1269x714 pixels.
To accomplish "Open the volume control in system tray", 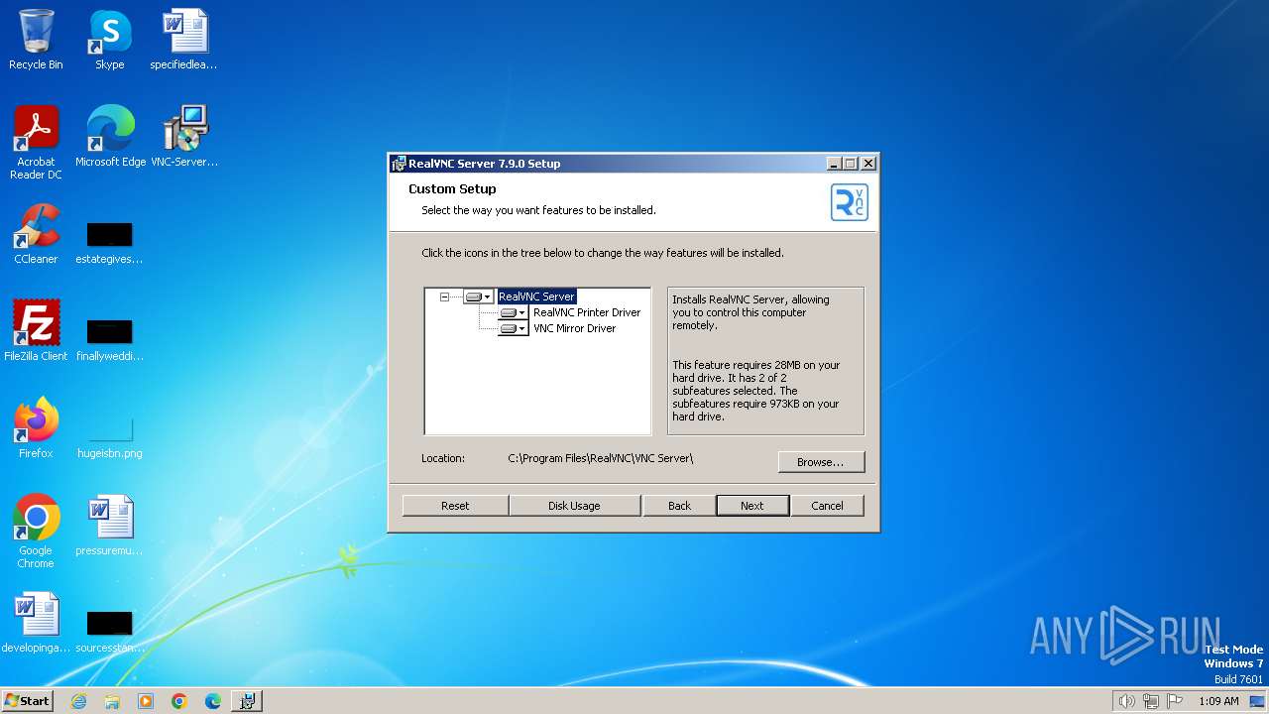I will (1126, 701).
